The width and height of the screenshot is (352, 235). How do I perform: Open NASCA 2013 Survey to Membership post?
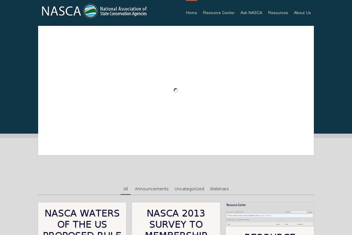[176, 221]
